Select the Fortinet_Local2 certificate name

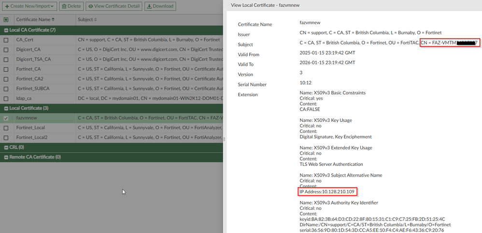(x=32, y=137)
